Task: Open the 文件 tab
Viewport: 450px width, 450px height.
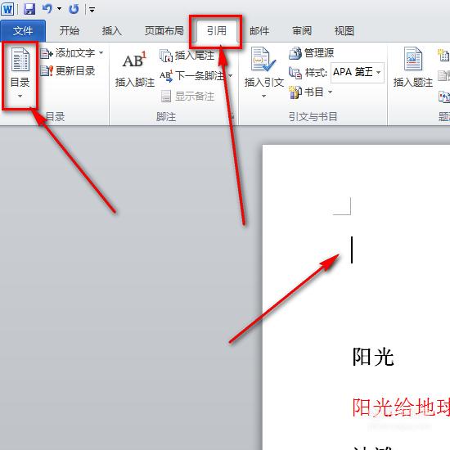Action: (x=23, y=31)
